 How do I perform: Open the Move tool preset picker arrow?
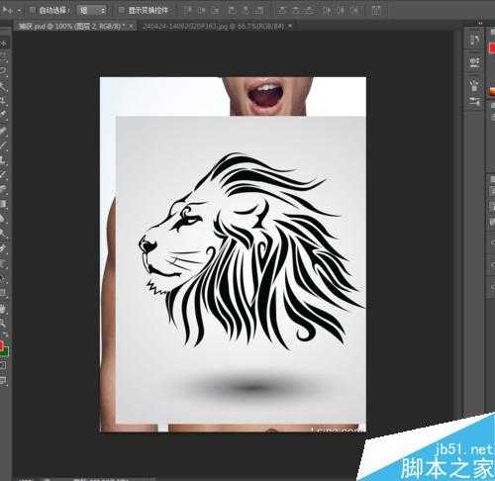pos(19,11)
